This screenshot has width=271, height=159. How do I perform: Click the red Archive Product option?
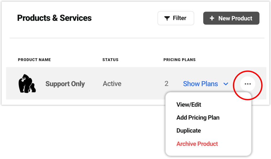click(x=197, y=144)
